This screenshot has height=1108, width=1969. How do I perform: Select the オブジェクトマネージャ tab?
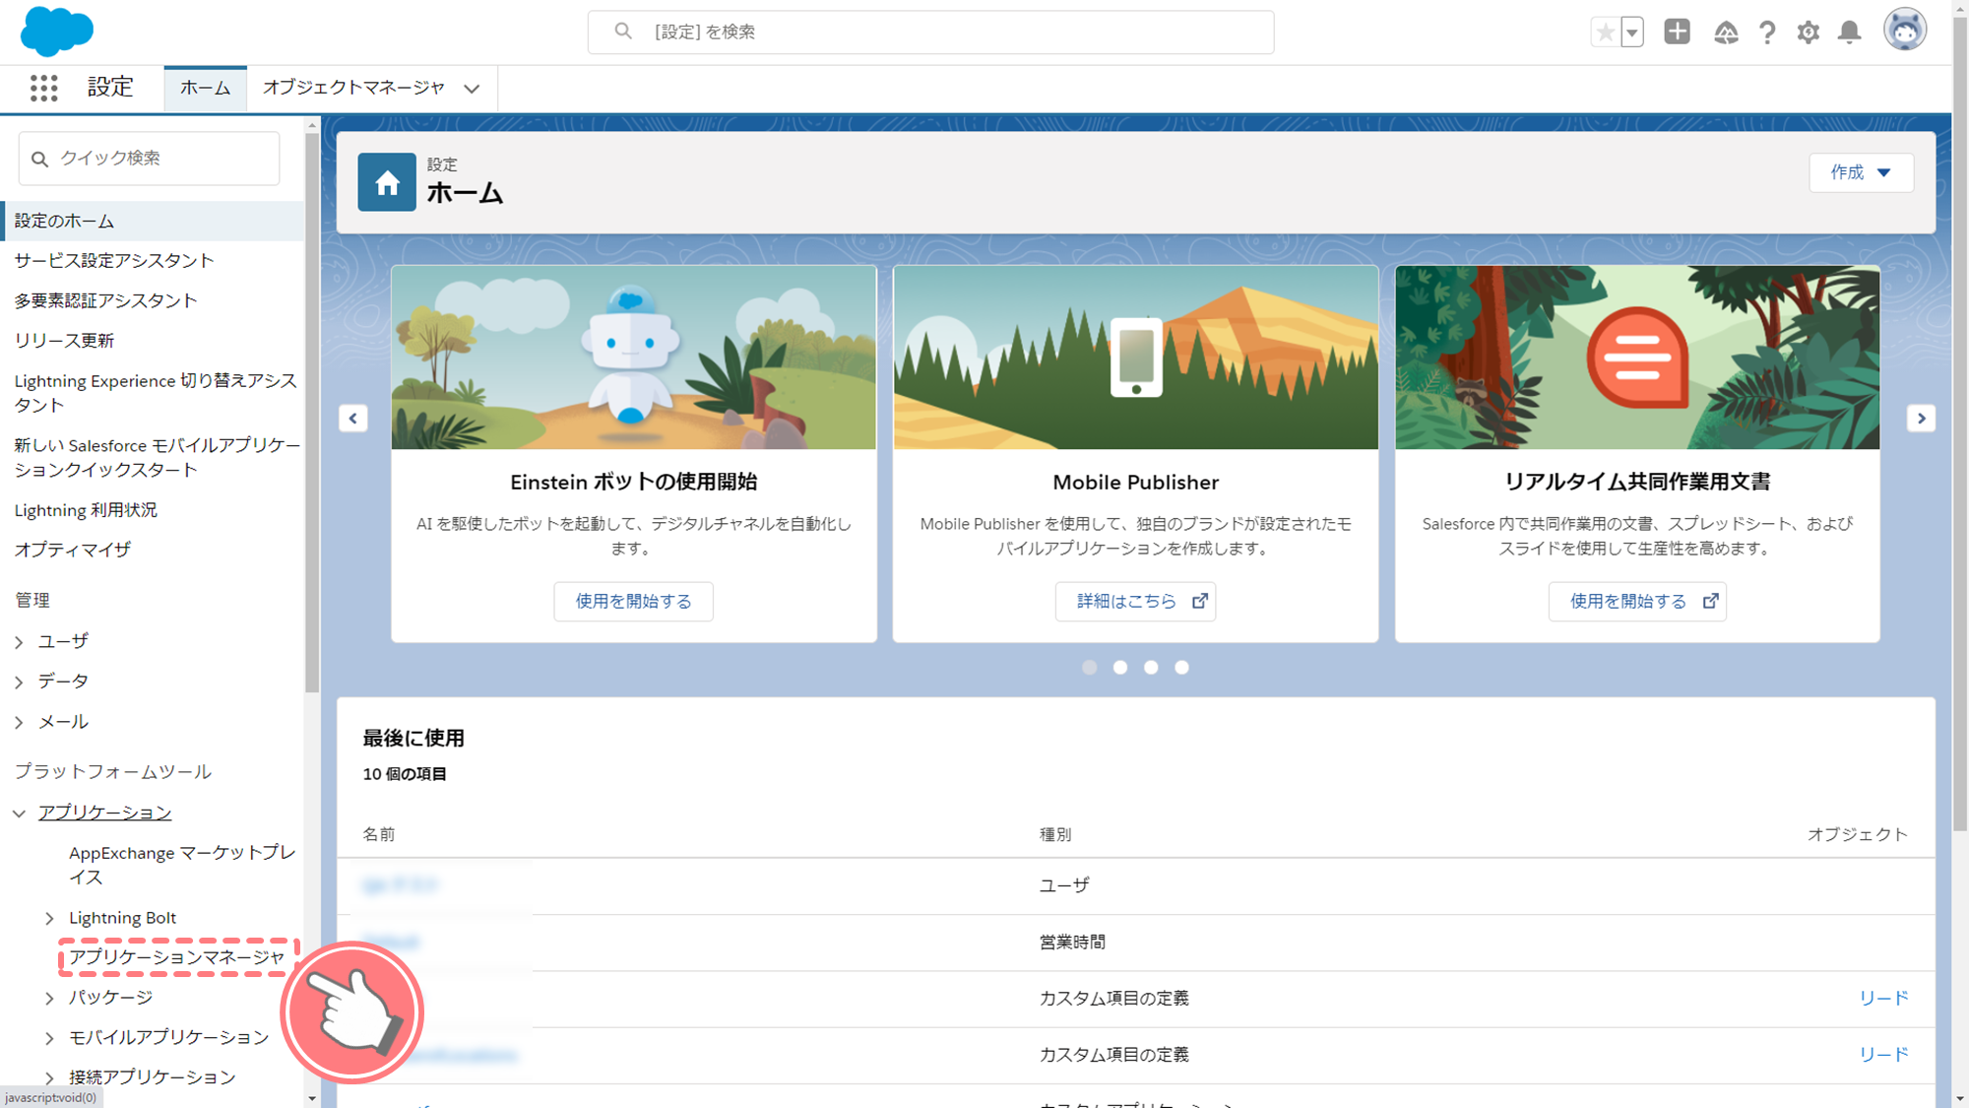(353, 88)
